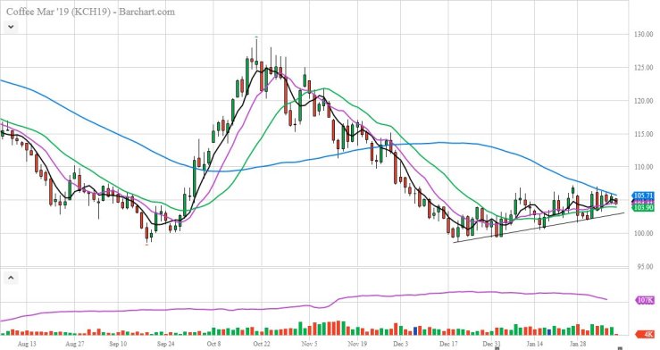660x350 pixels.
Task: Click the Oct 22 date axis label
Action: (x=262, y=344)
